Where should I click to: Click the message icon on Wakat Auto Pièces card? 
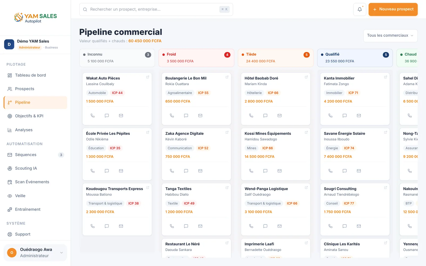tap(107, 116)
